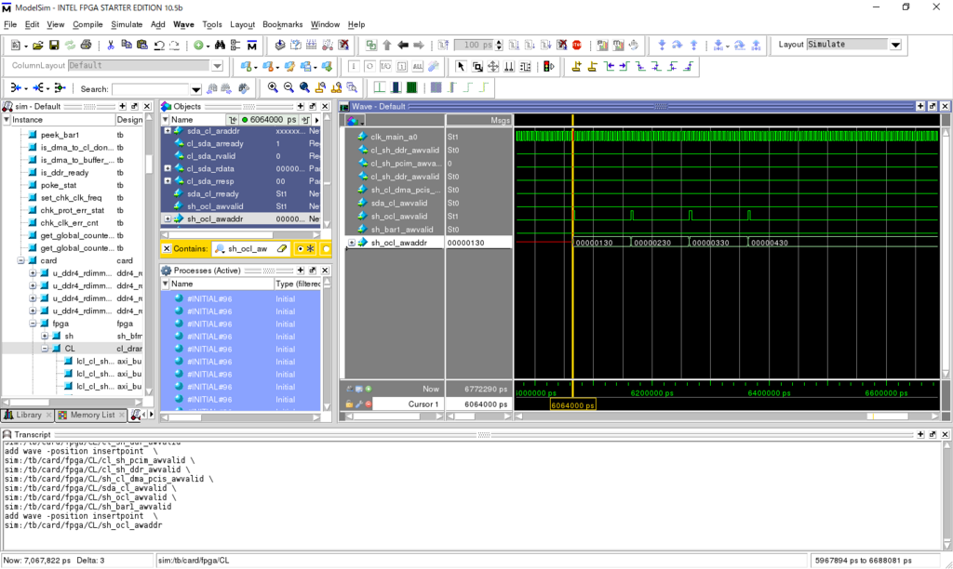Open Find with the binoculars icon

tap(220, 45)
